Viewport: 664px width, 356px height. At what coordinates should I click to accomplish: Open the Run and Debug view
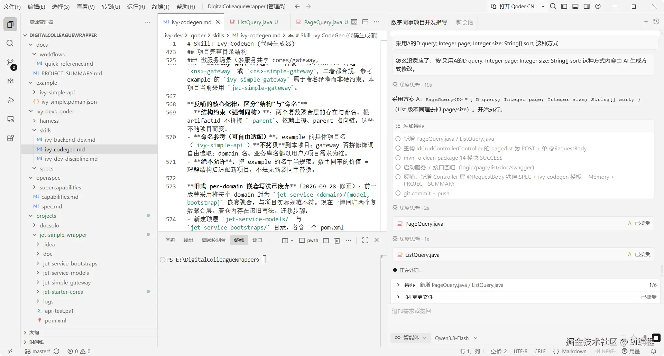10,100
